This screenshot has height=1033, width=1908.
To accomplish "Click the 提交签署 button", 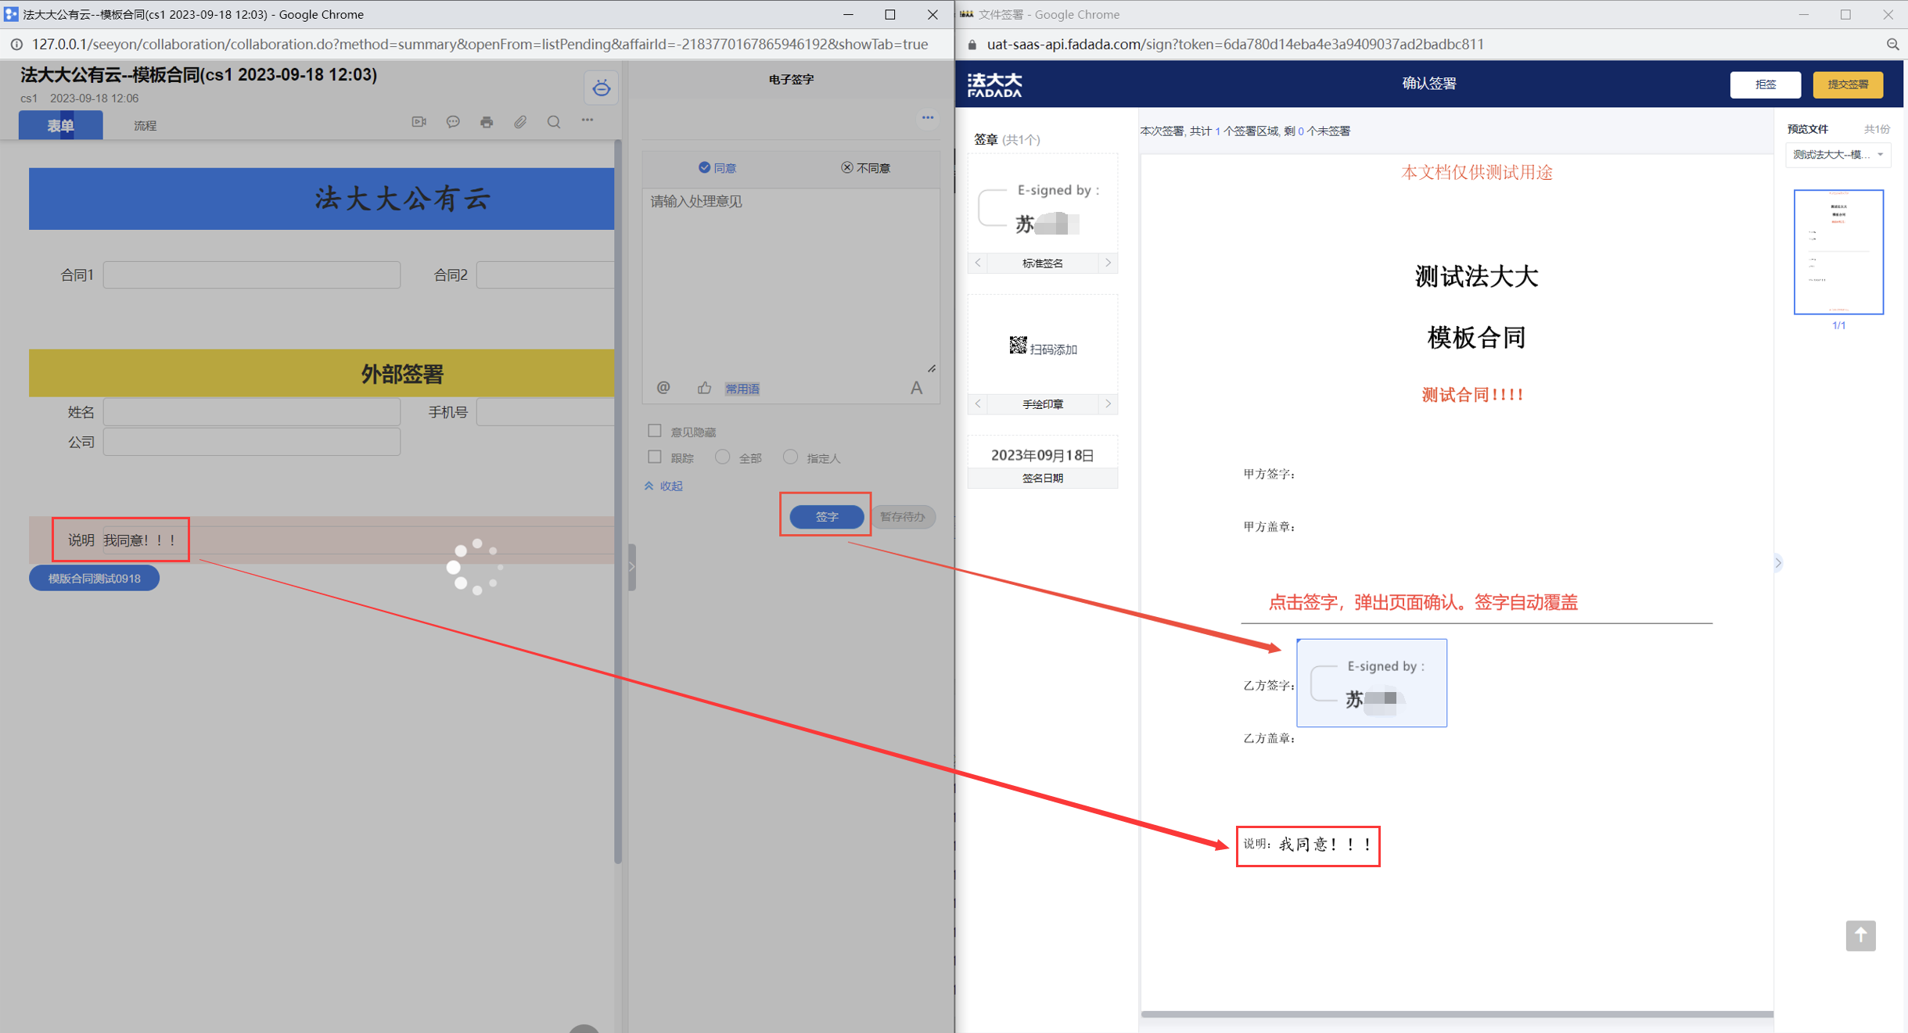I will pos(1847,84).
